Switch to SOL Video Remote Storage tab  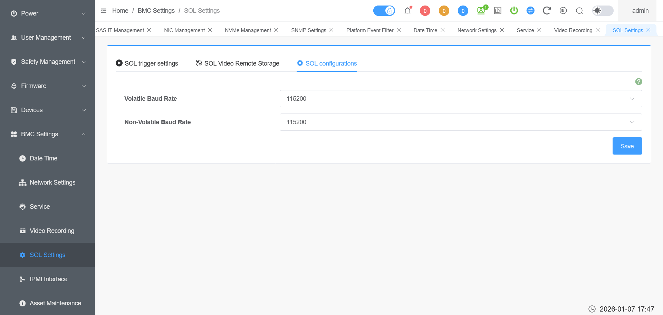point(238,63)
